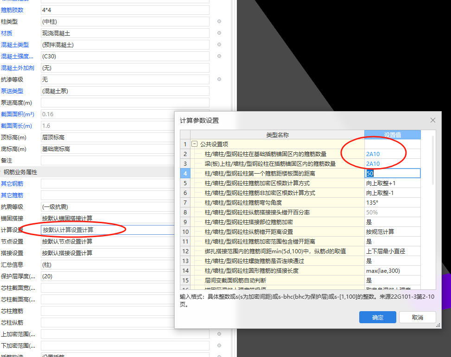This screenshot has width=451, height=357.
Task: Click the 取消 button
Action: (417, 317)
